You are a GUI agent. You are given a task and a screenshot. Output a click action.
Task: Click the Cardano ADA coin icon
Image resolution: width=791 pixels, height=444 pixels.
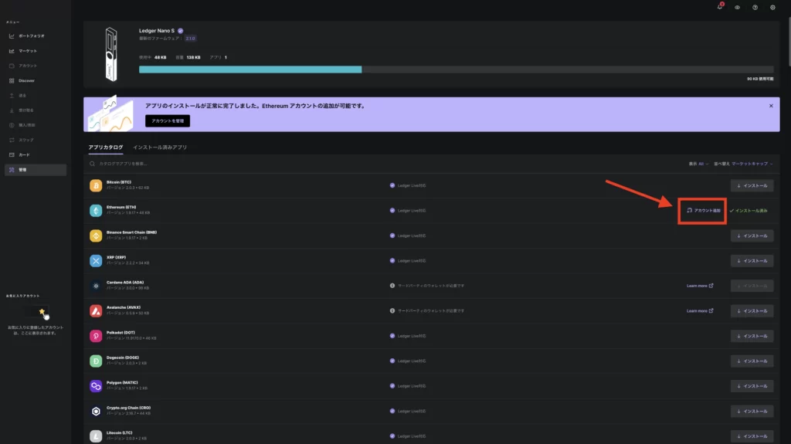coord(96,286)
